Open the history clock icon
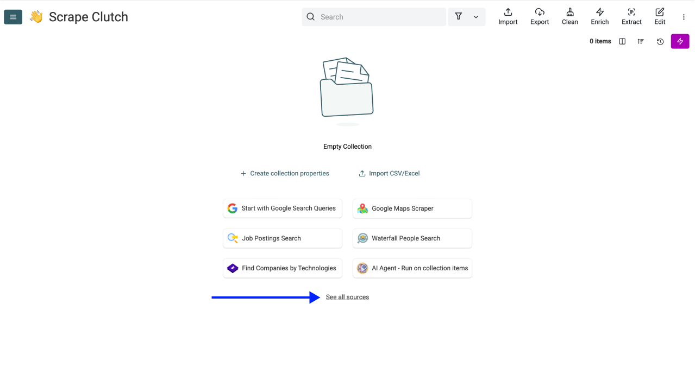Image resolution: width=695 pixels, height=380 pixels. (660, 41)
